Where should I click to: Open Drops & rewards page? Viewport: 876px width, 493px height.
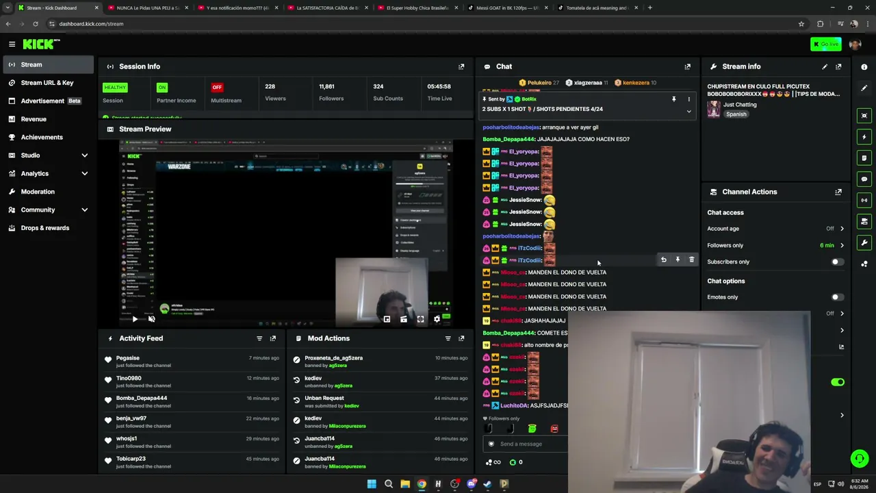coord(47,228)
